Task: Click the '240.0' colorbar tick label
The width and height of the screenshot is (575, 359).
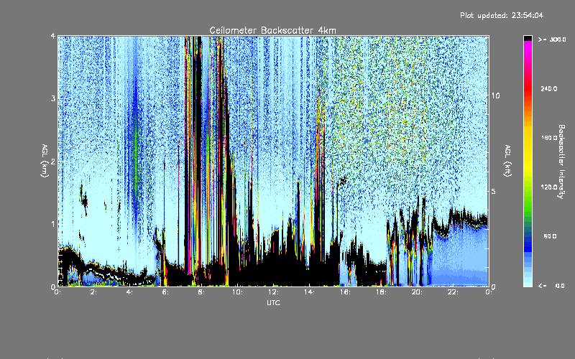Action: point(549,89)
